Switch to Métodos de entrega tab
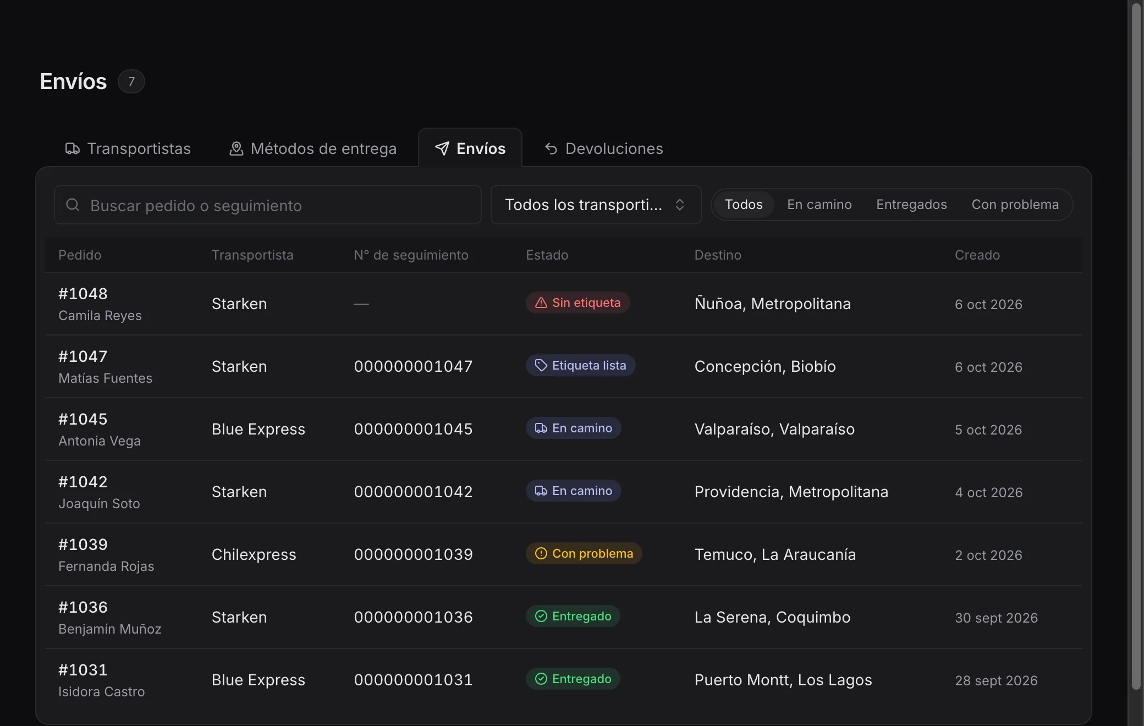The width and height of the screenshot is (1144, 726). coord(313,148)
